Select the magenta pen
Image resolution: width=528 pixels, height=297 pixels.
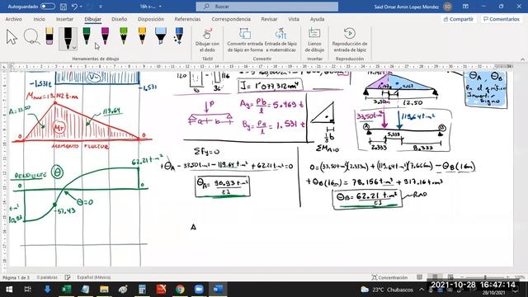105,36
